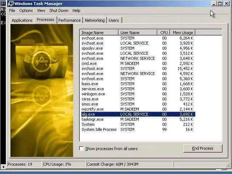Click the highlighted alg.exe process
This screenshot has width=232, height=174.
138,114
